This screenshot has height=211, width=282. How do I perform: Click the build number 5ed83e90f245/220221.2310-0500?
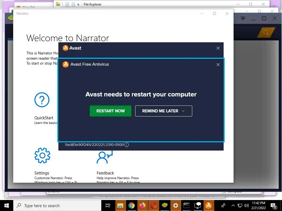(x=94, y=145)
